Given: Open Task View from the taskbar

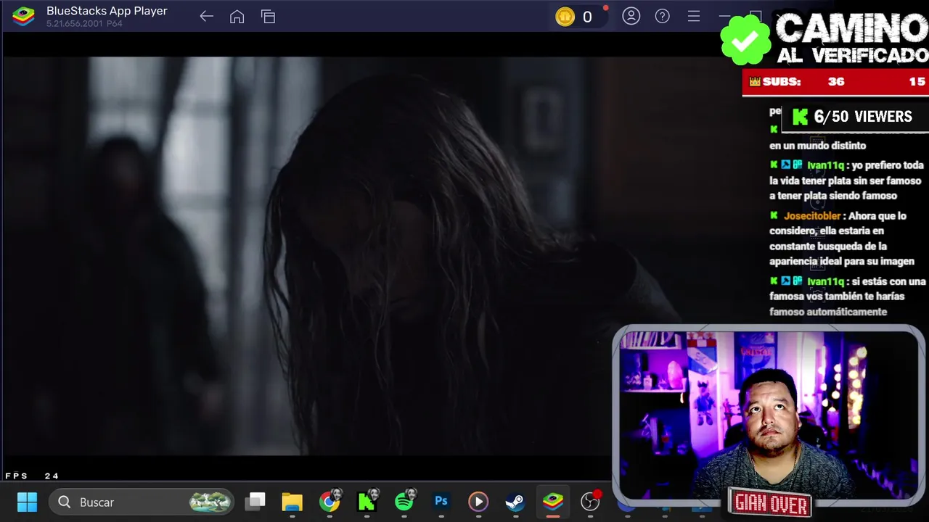Looking at the screenshot, I should [255, 502].
